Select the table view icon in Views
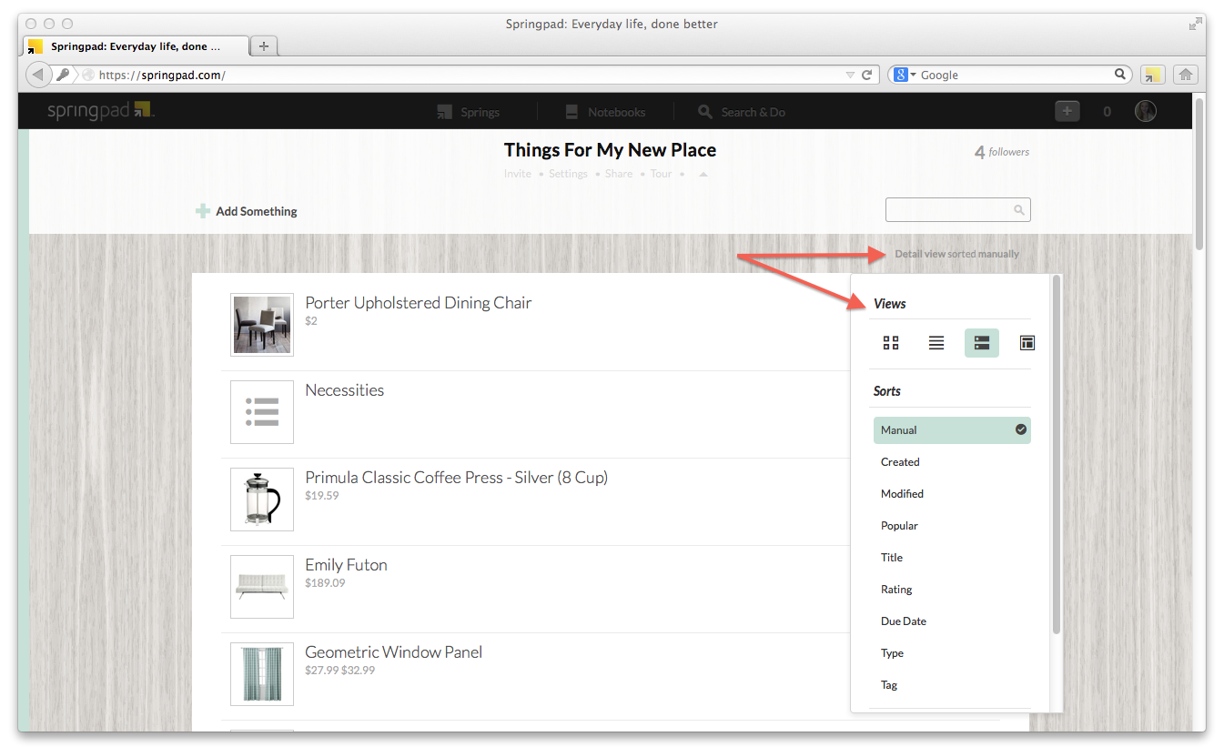The image size is (1224, 747). 1027,343
